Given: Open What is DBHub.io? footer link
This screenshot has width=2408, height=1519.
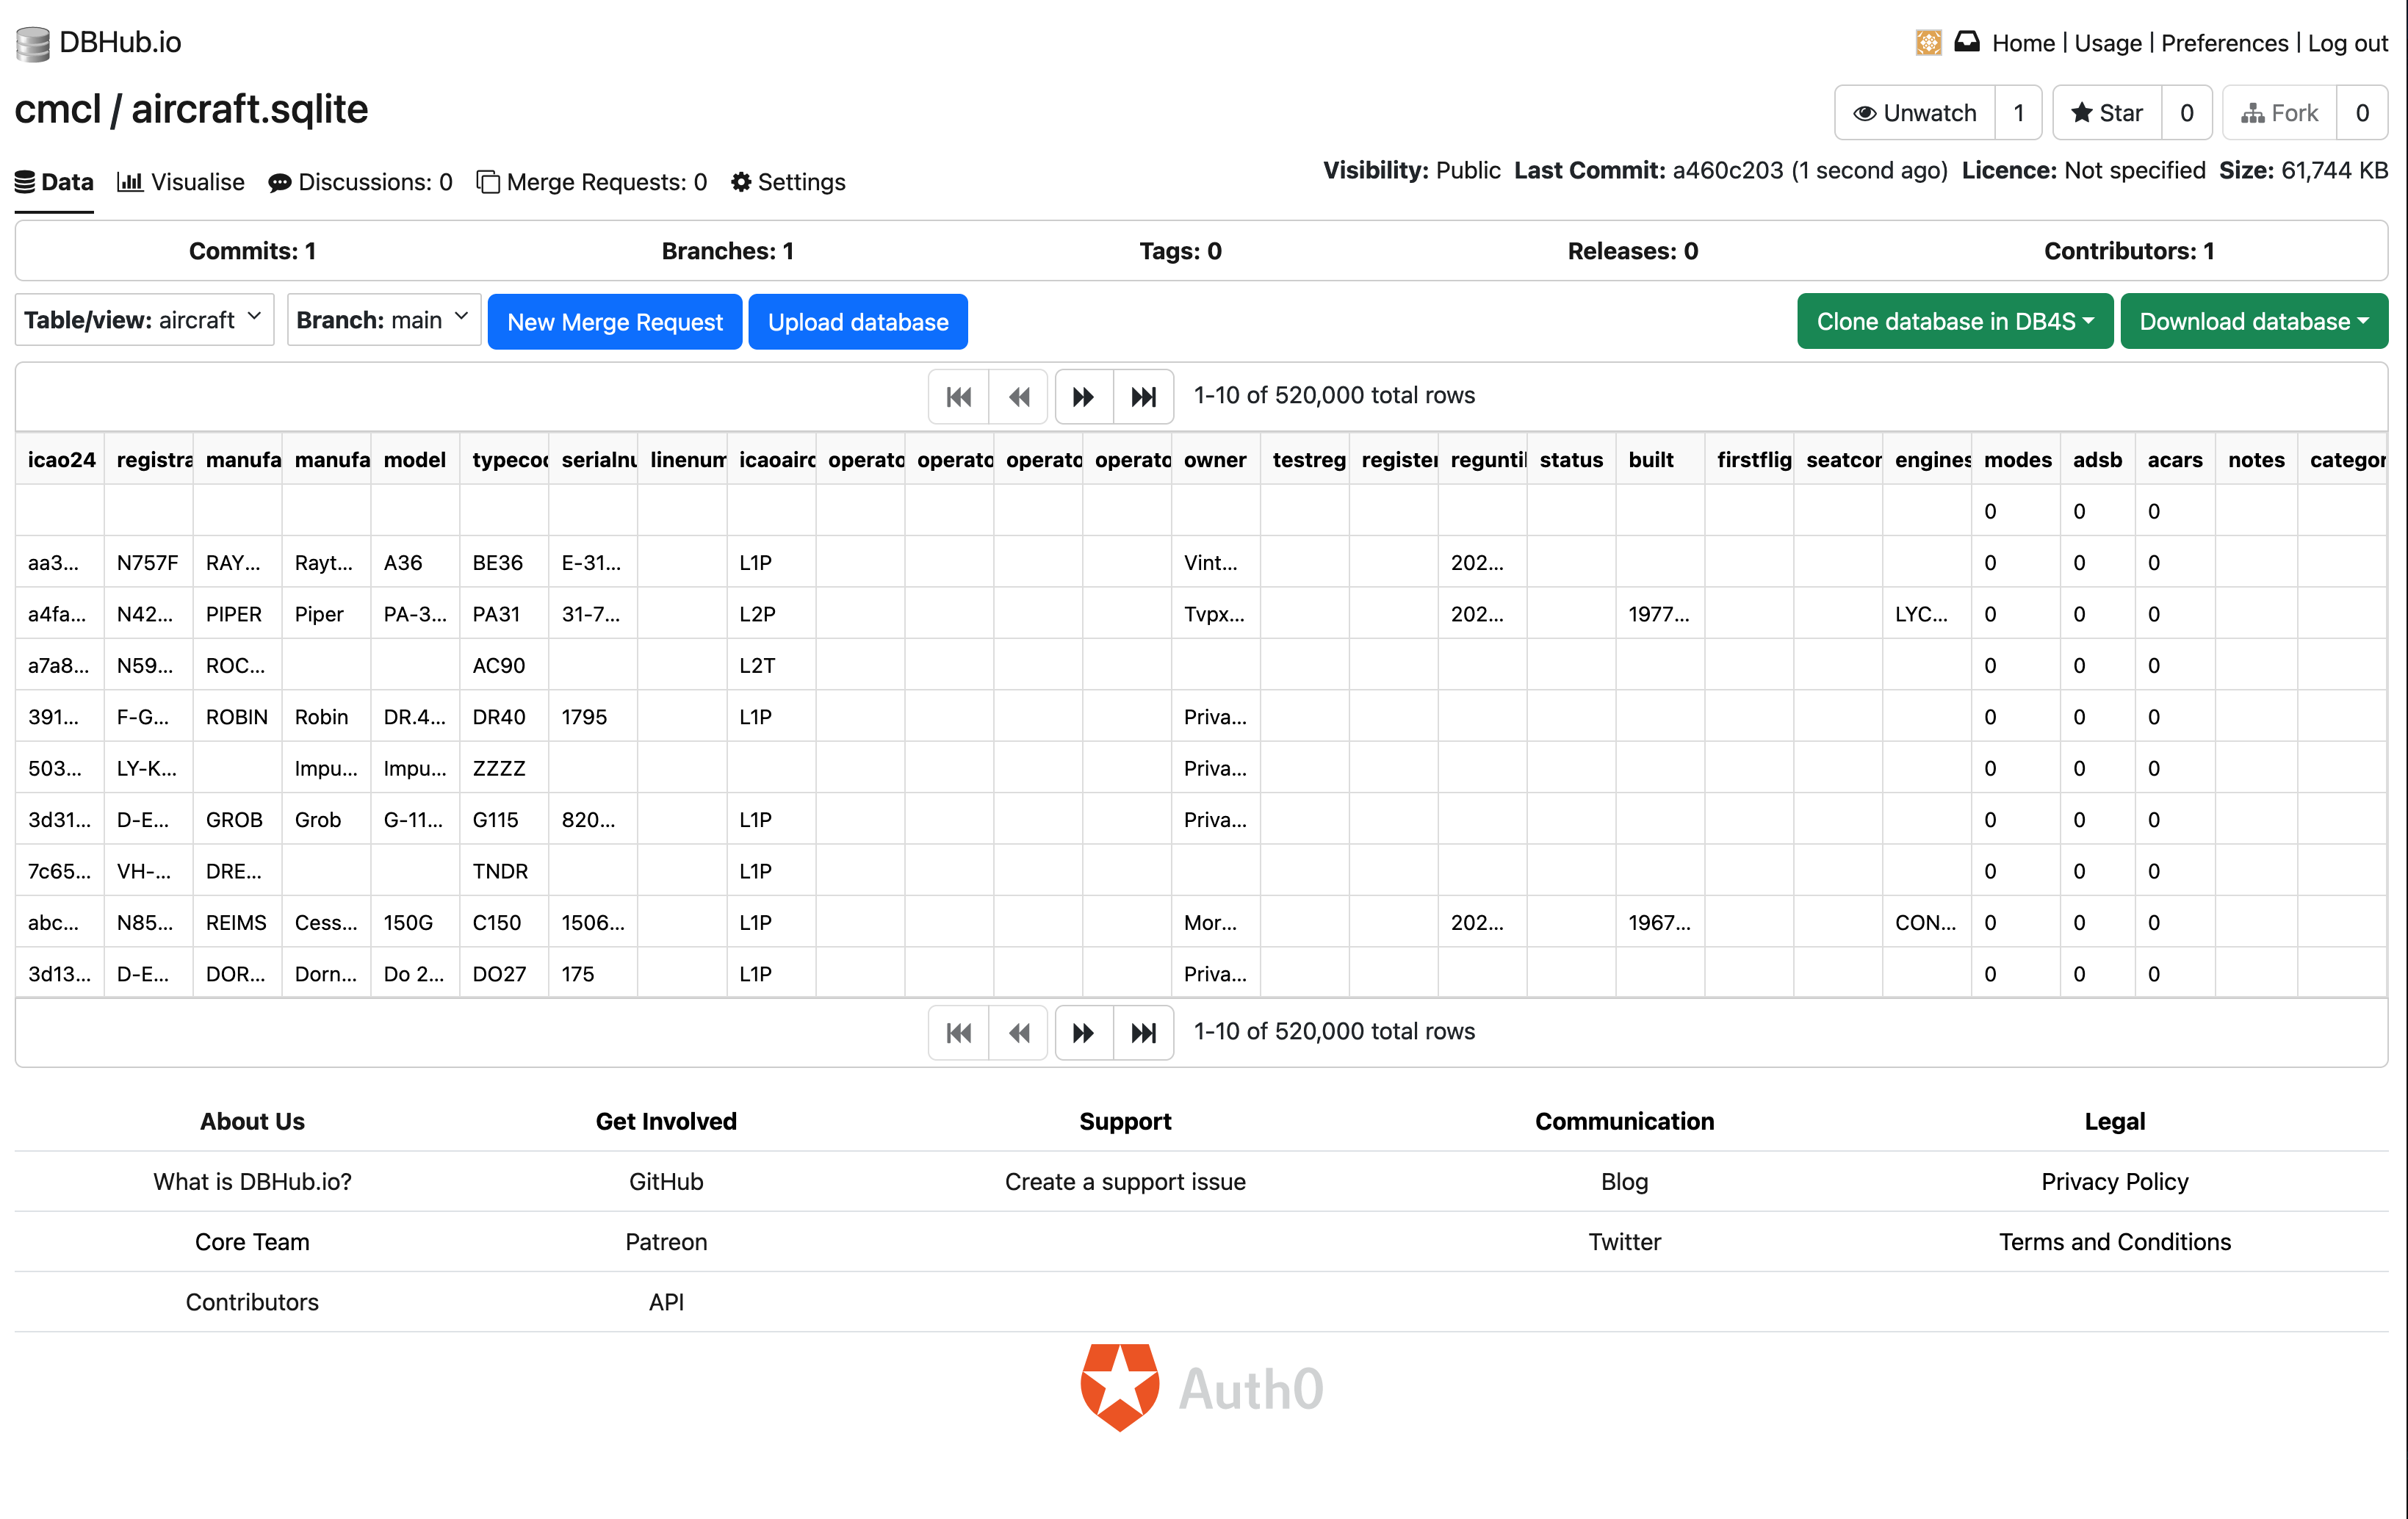Looking at the screenshot, I should (252, 1182).
